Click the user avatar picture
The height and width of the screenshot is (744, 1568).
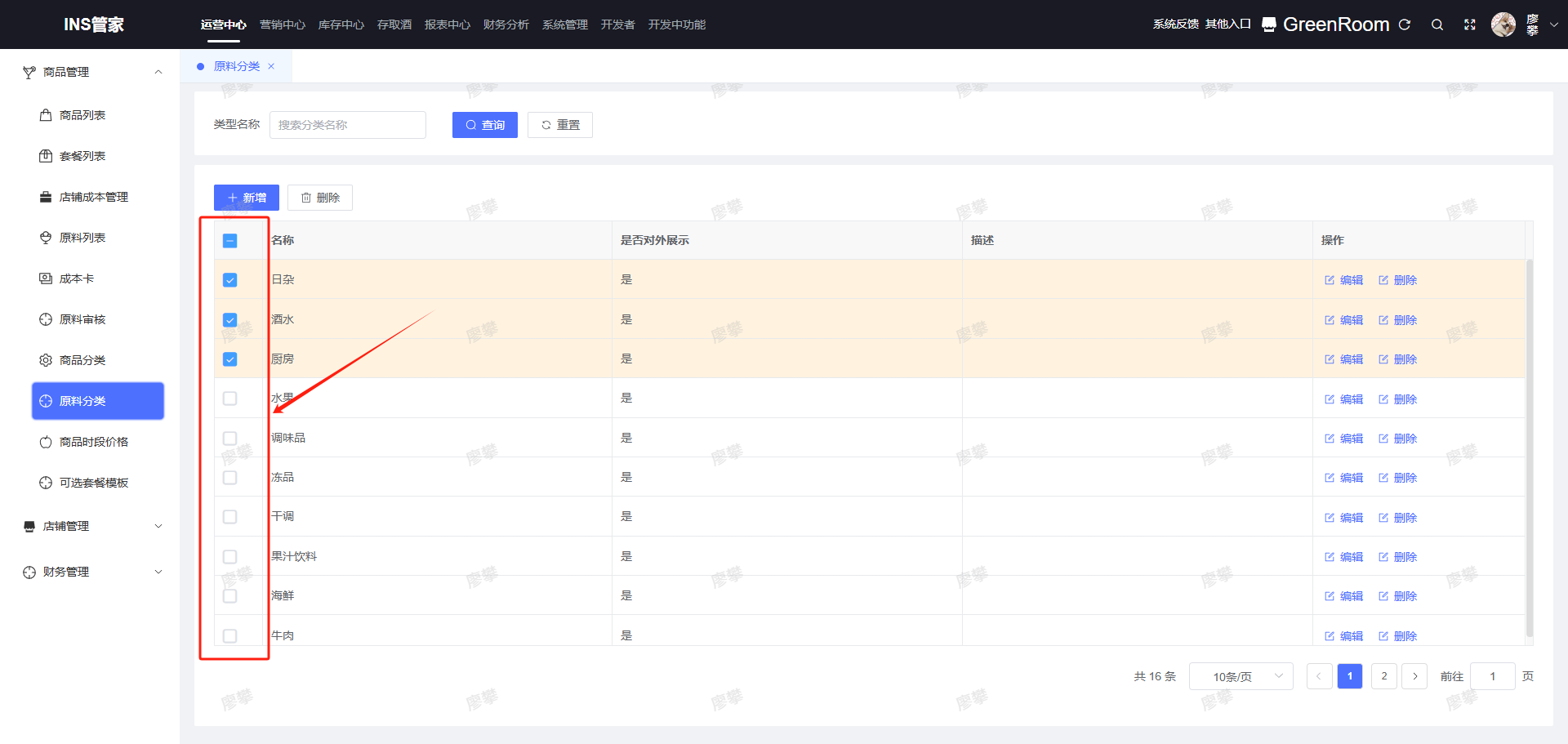(x=1503, y=25)
